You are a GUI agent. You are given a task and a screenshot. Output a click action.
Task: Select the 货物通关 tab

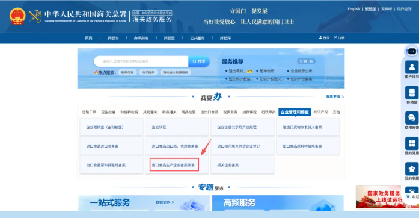point(150,112)
